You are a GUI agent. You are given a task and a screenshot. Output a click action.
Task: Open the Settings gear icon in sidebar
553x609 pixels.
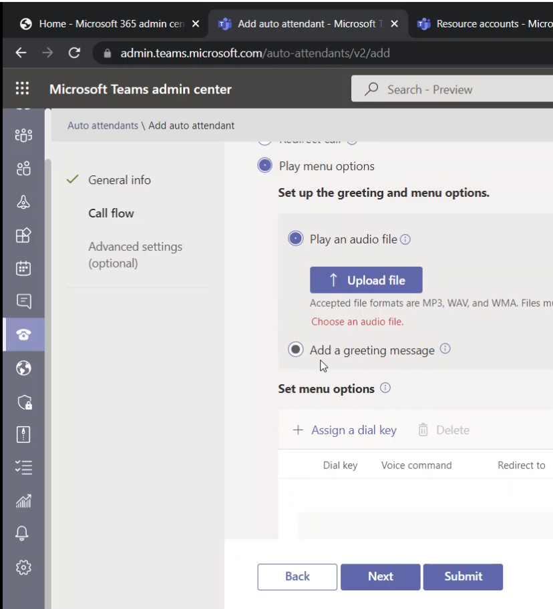coord(24,567)
